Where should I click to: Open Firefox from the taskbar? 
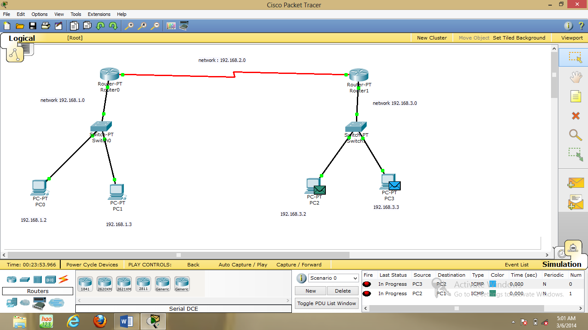[x=100, y=321]
